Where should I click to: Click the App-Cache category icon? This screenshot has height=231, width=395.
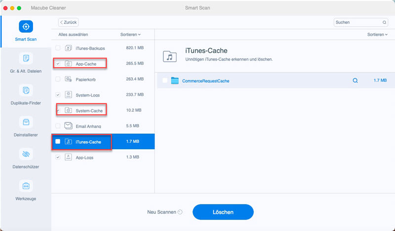tap(68, 64)
